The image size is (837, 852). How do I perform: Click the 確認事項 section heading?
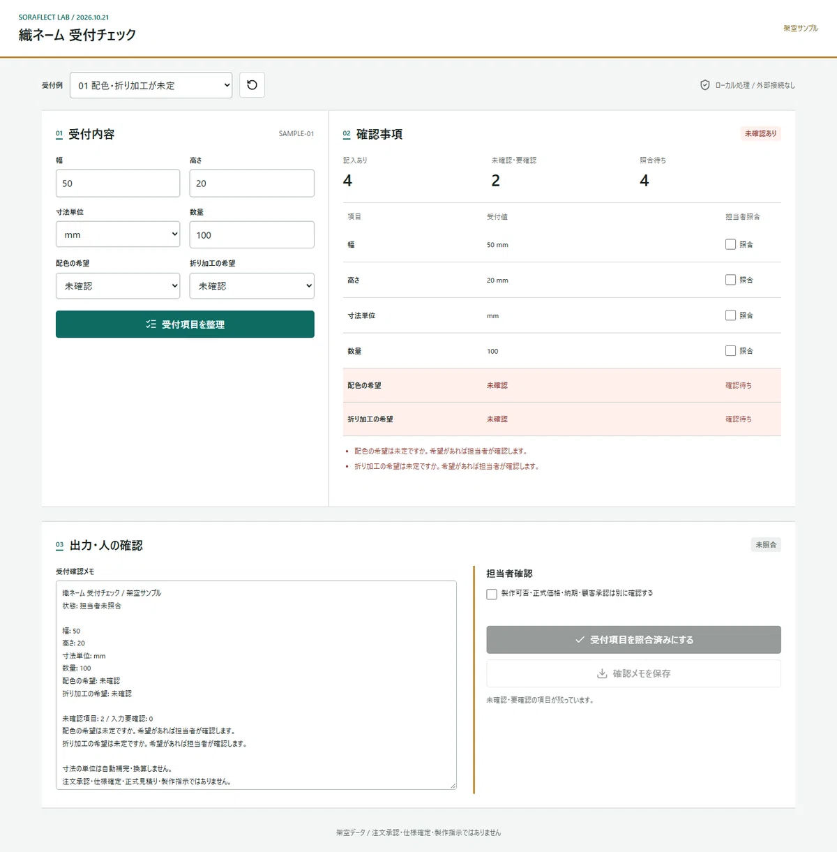pos(379,134)
